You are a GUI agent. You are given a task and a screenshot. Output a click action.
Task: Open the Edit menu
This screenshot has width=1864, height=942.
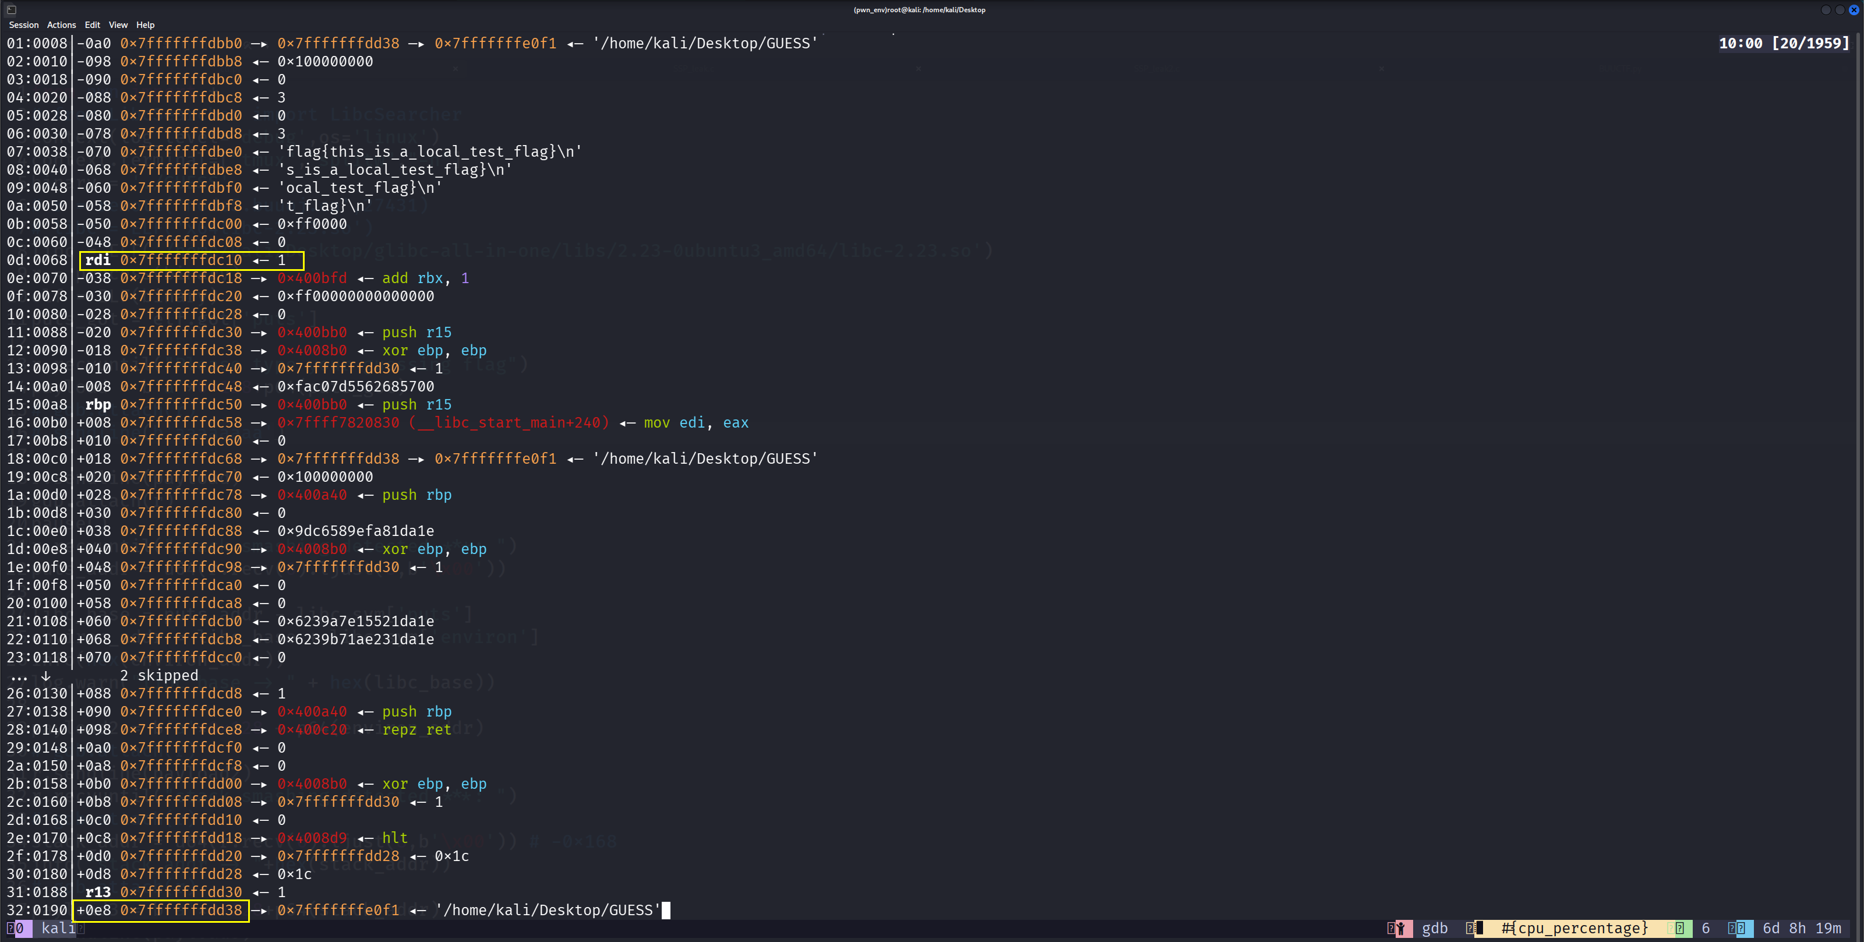pos(93,24)
